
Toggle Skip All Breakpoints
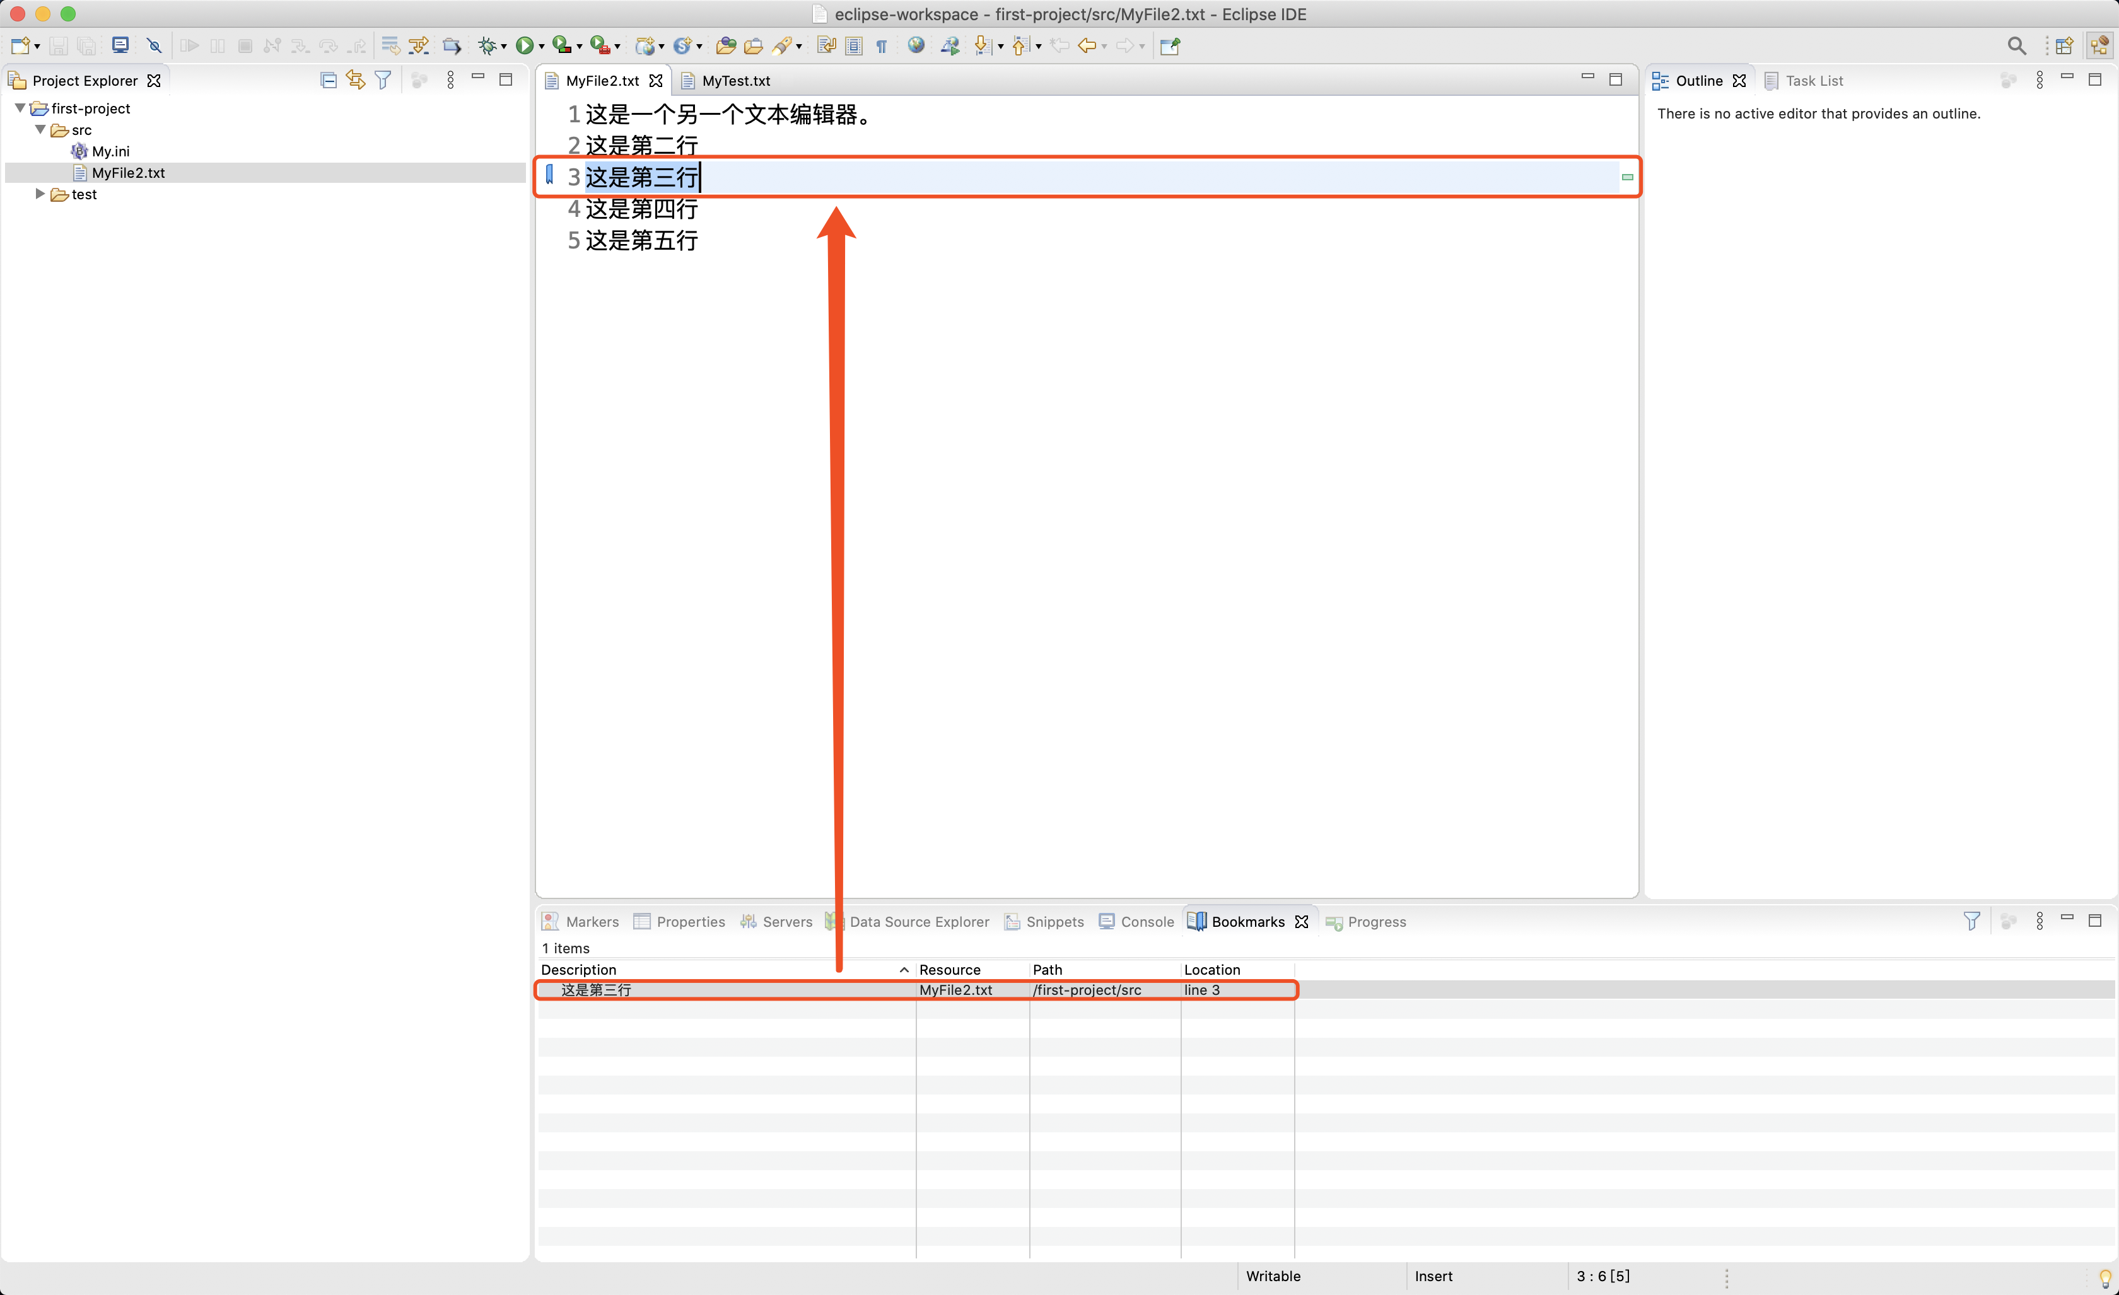point(154,45)
